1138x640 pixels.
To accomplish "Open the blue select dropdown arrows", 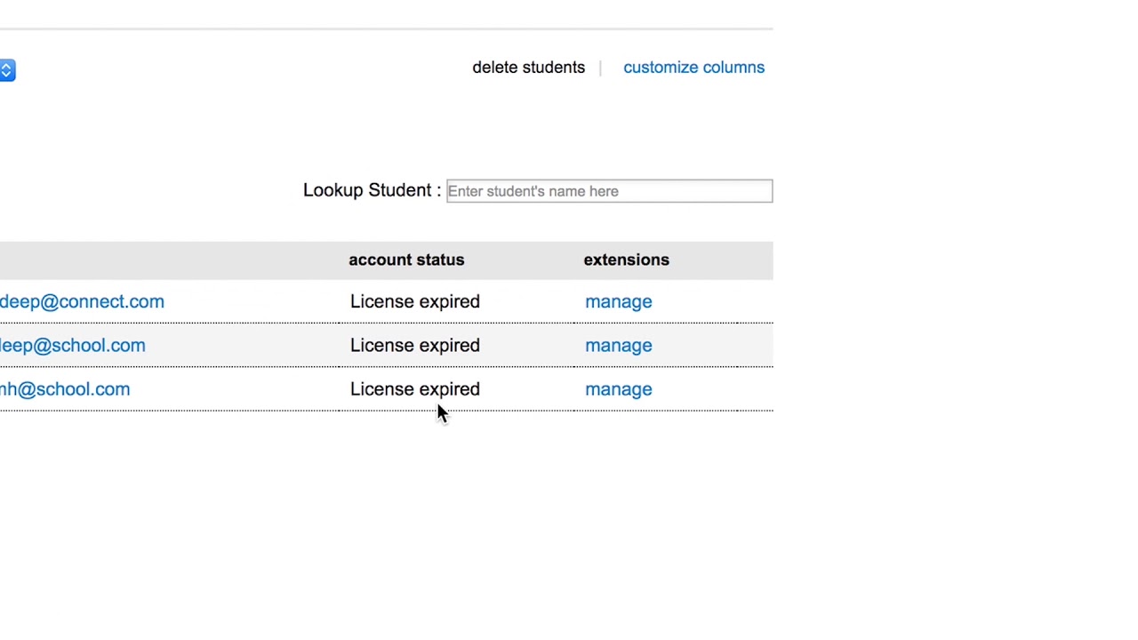I will coord(7,70).
